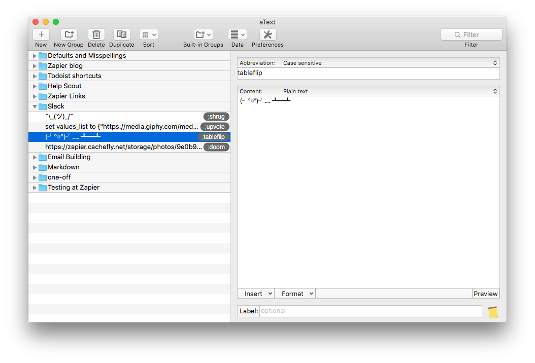Click the Filter search field
The image size is (535, 363).
point(471,34)
